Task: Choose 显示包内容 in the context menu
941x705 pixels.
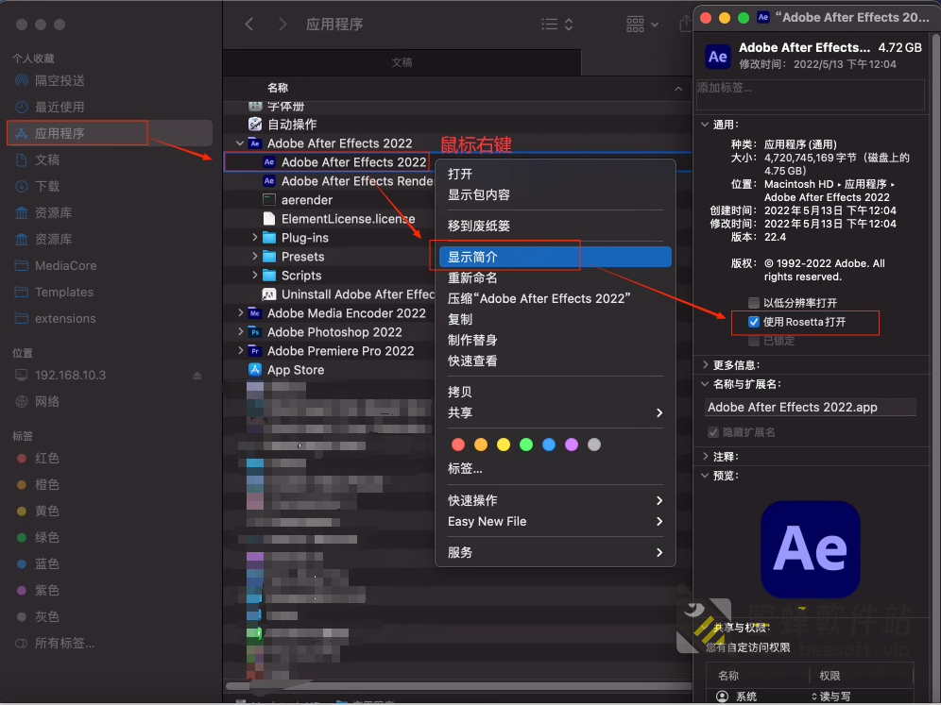Action: click(x=556, y=194)
